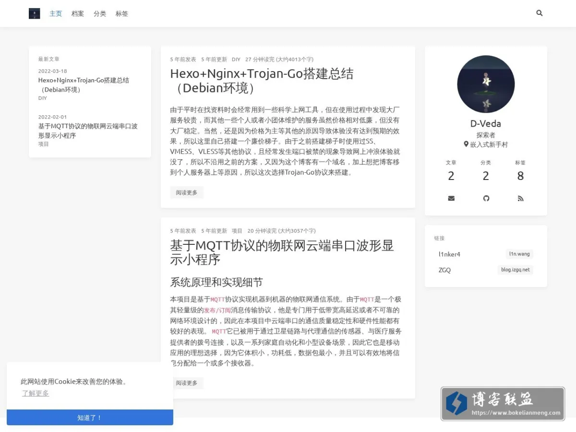576x432 pixels.
Task: Visit the GitHub profile icon
Action: click(486, 198)
